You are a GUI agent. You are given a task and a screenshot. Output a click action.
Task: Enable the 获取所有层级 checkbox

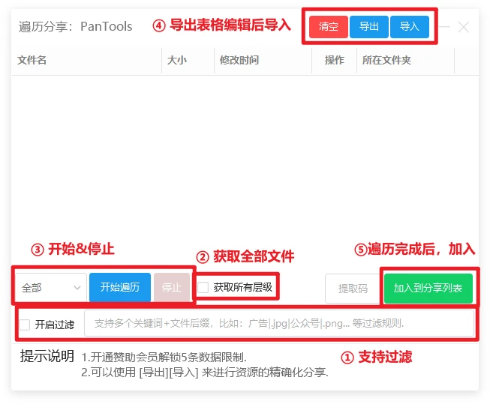click(203, 287)
